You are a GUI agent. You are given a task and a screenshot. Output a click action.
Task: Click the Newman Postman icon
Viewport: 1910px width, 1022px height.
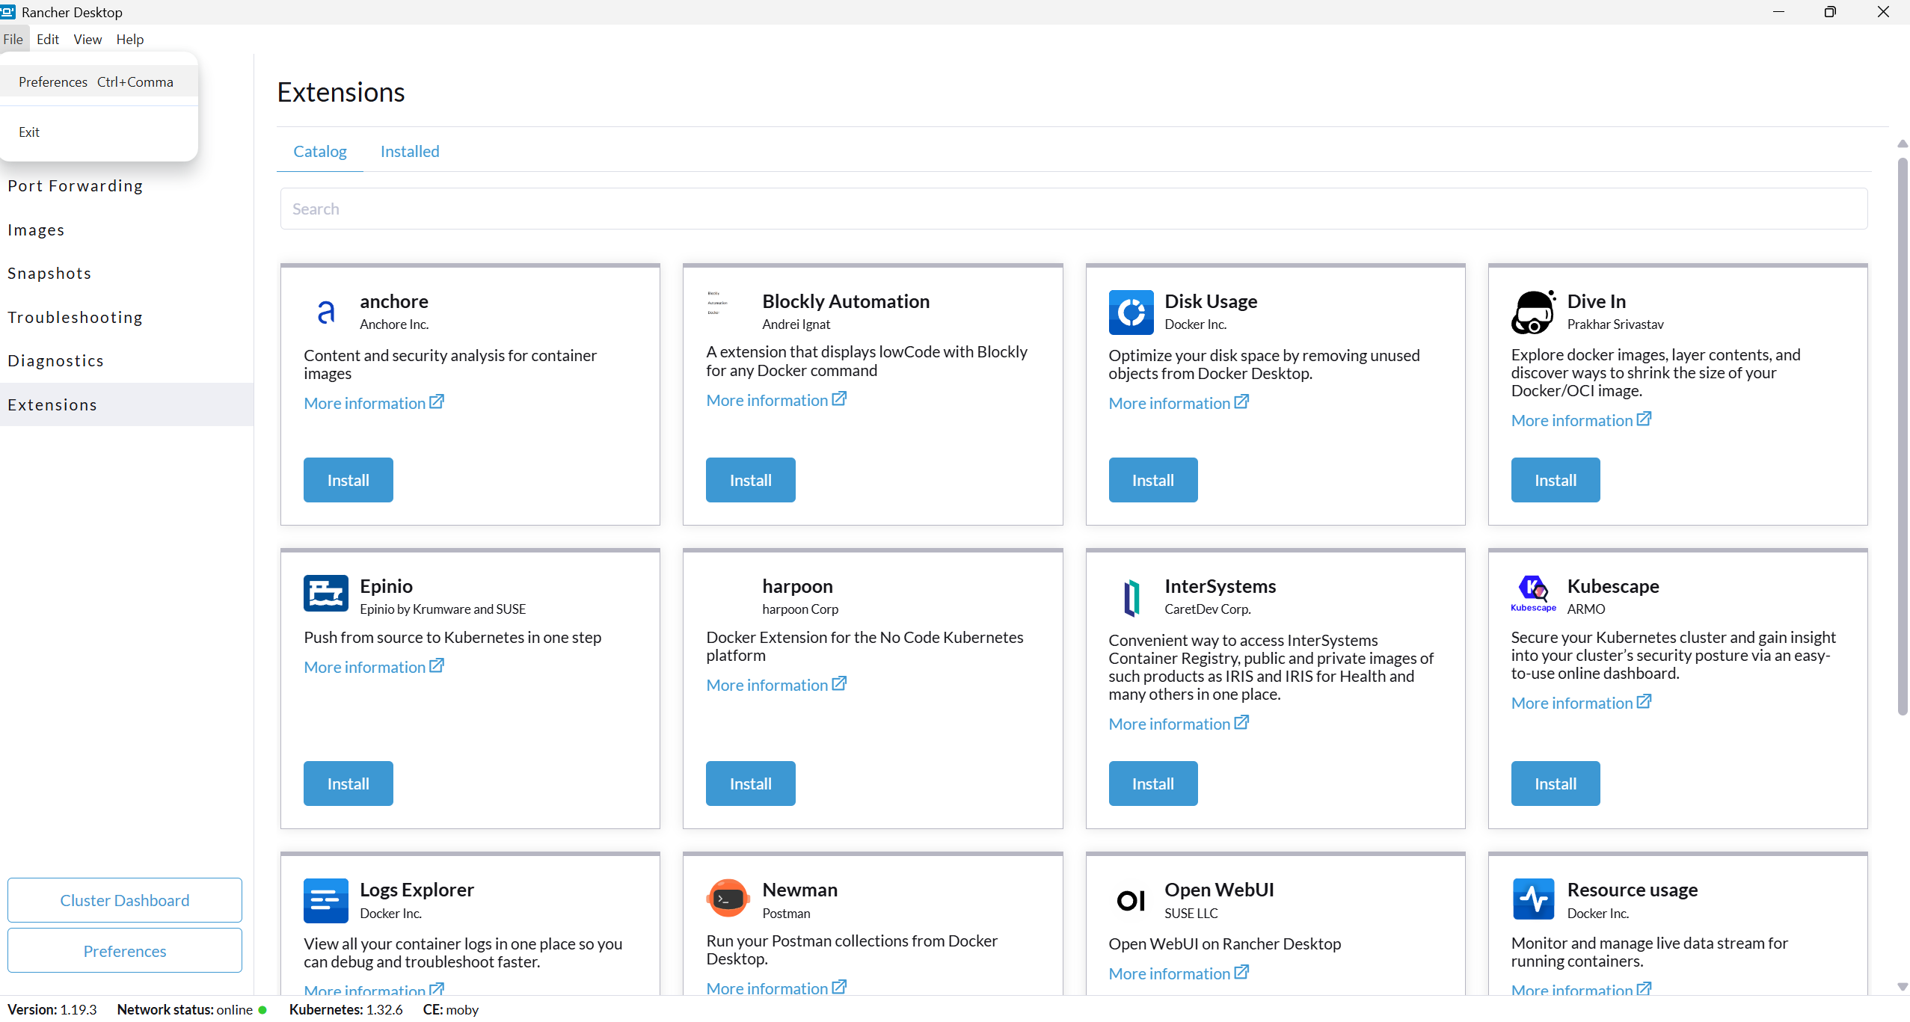[x=728, y=898]
